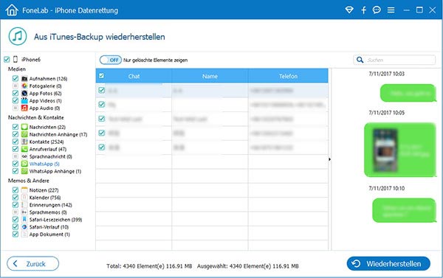This screenshot has width=443, height=278.
Task: Toggle the select-all checkbox in table header
Action: (x=101, y=76)
